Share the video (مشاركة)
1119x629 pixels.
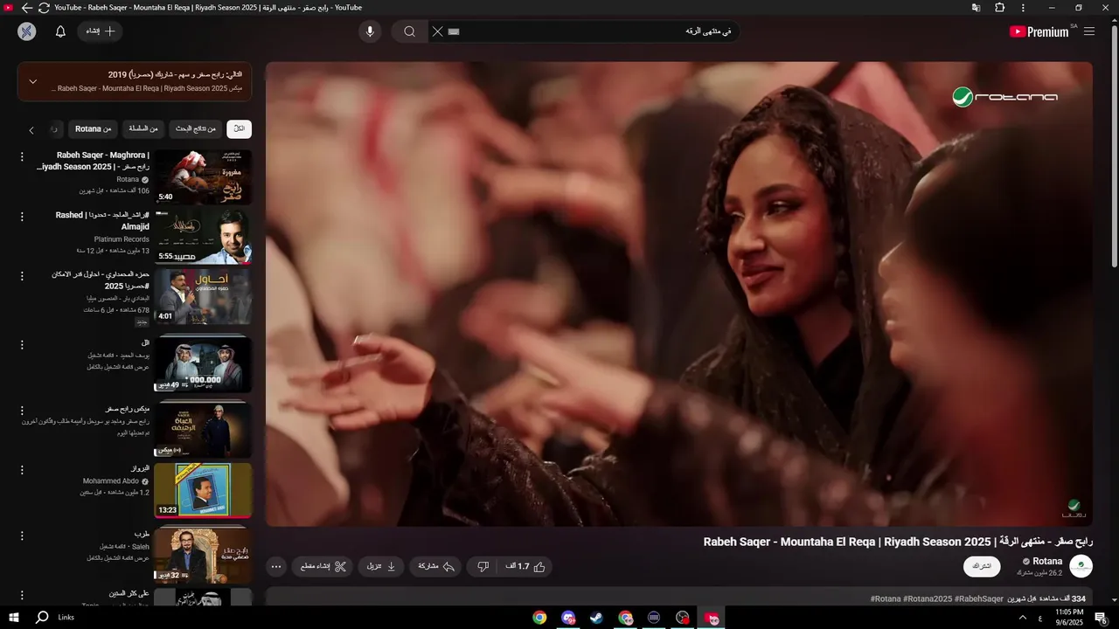(435, 567)
